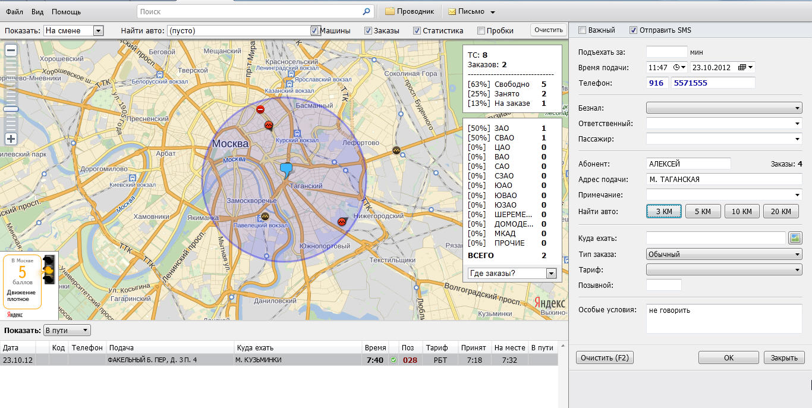Click Особые условия text area 'не говорить'
This screenshot has height=408, width=812.
pyautogui.click(x=724, y=319)
